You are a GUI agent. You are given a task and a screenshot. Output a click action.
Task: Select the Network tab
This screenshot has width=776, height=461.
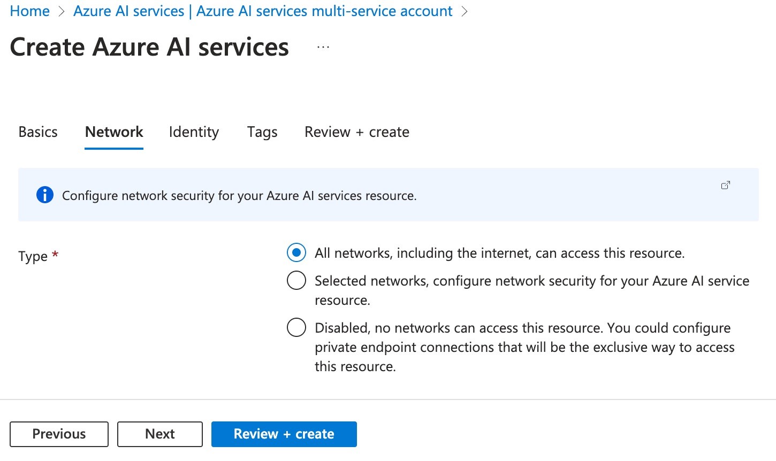pos(113,132)
